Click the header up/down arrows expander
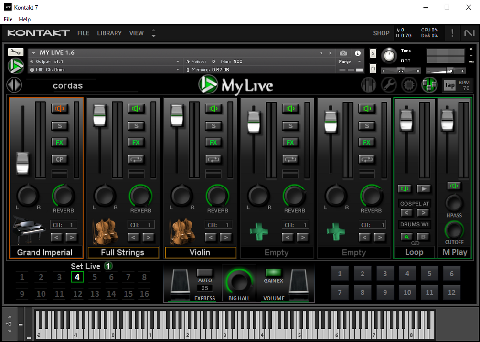The width and height of the screenshot is (480, 342). point(154,33)
